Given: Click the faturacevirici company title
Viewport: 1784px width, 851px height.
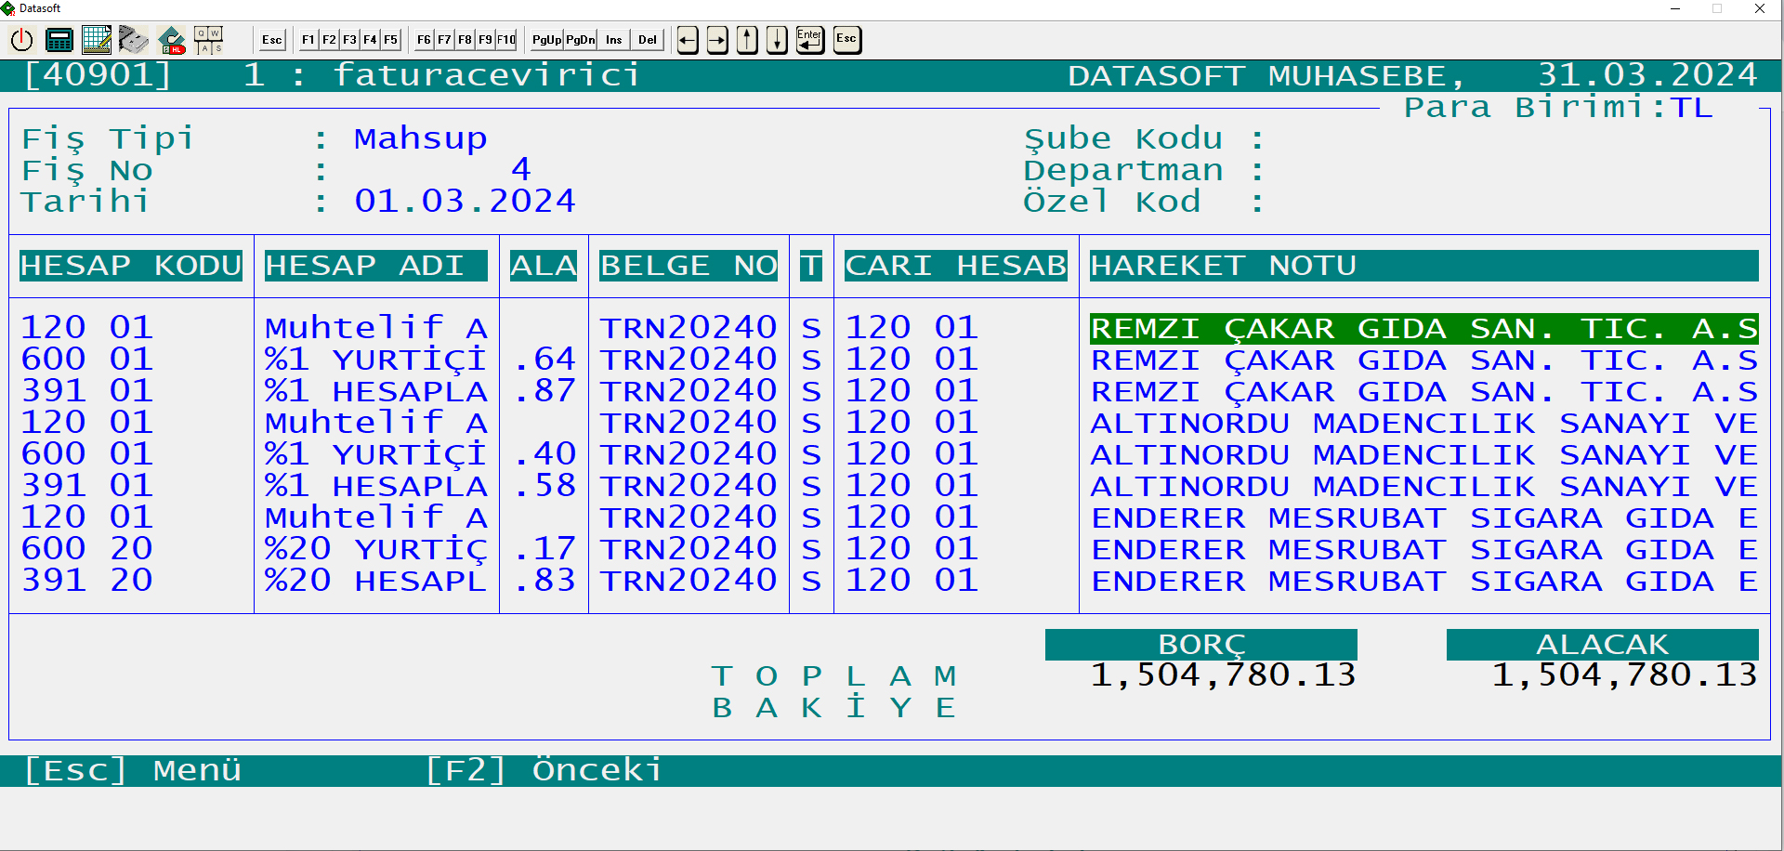Looking at the screenshot, I should (x=487, y=75).
